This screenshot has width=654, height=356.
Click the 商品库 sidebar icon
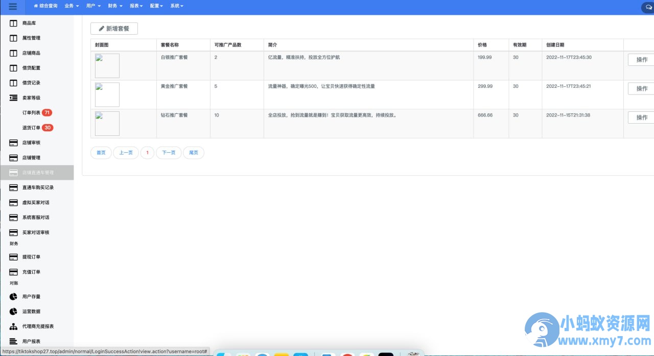[13, 23]
